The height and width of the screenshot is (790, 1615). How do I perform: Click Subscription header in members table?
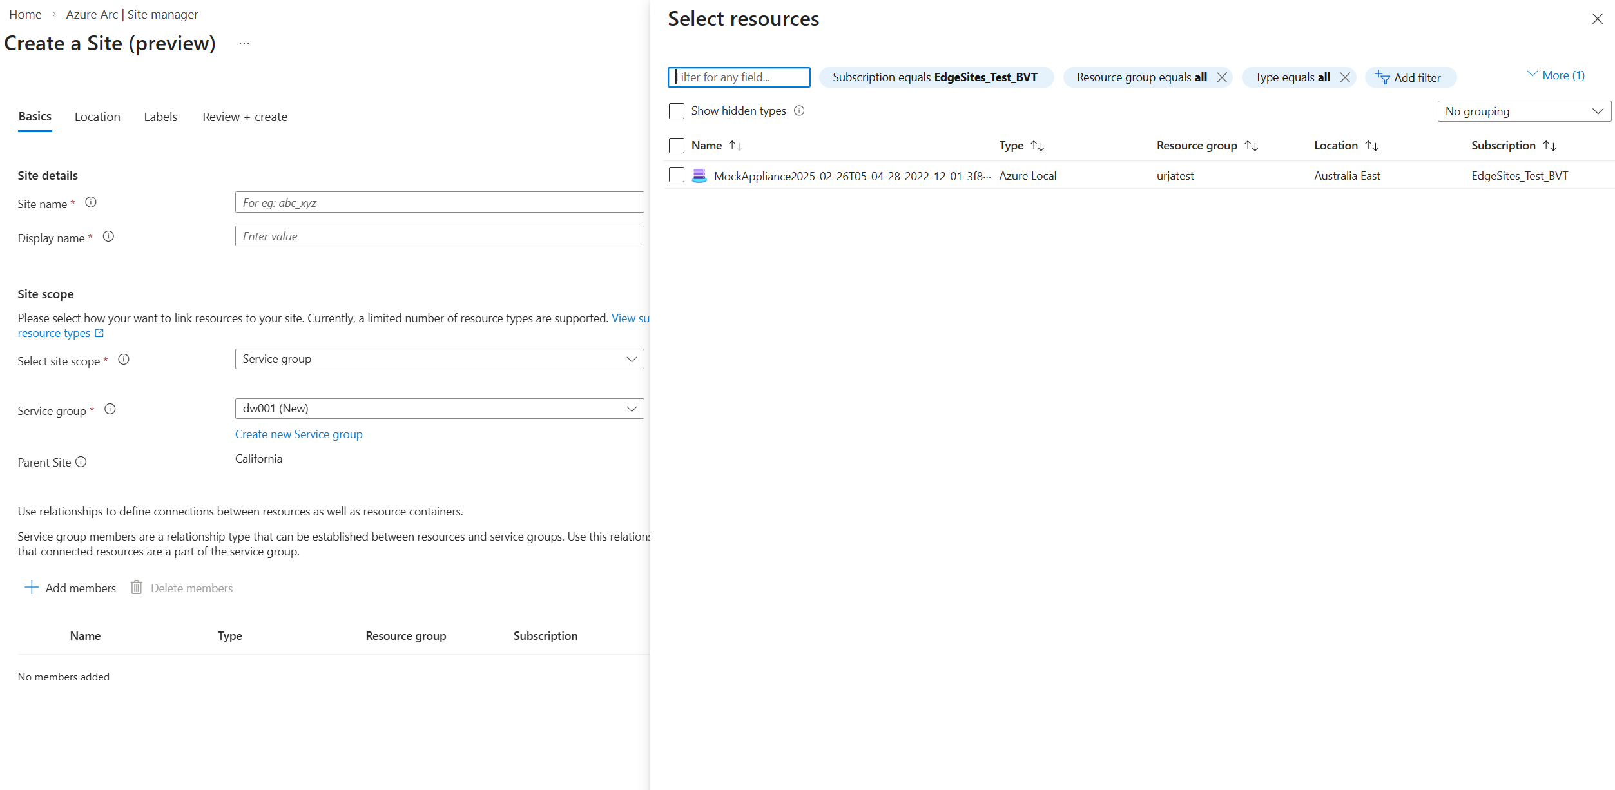coord(545,636)
